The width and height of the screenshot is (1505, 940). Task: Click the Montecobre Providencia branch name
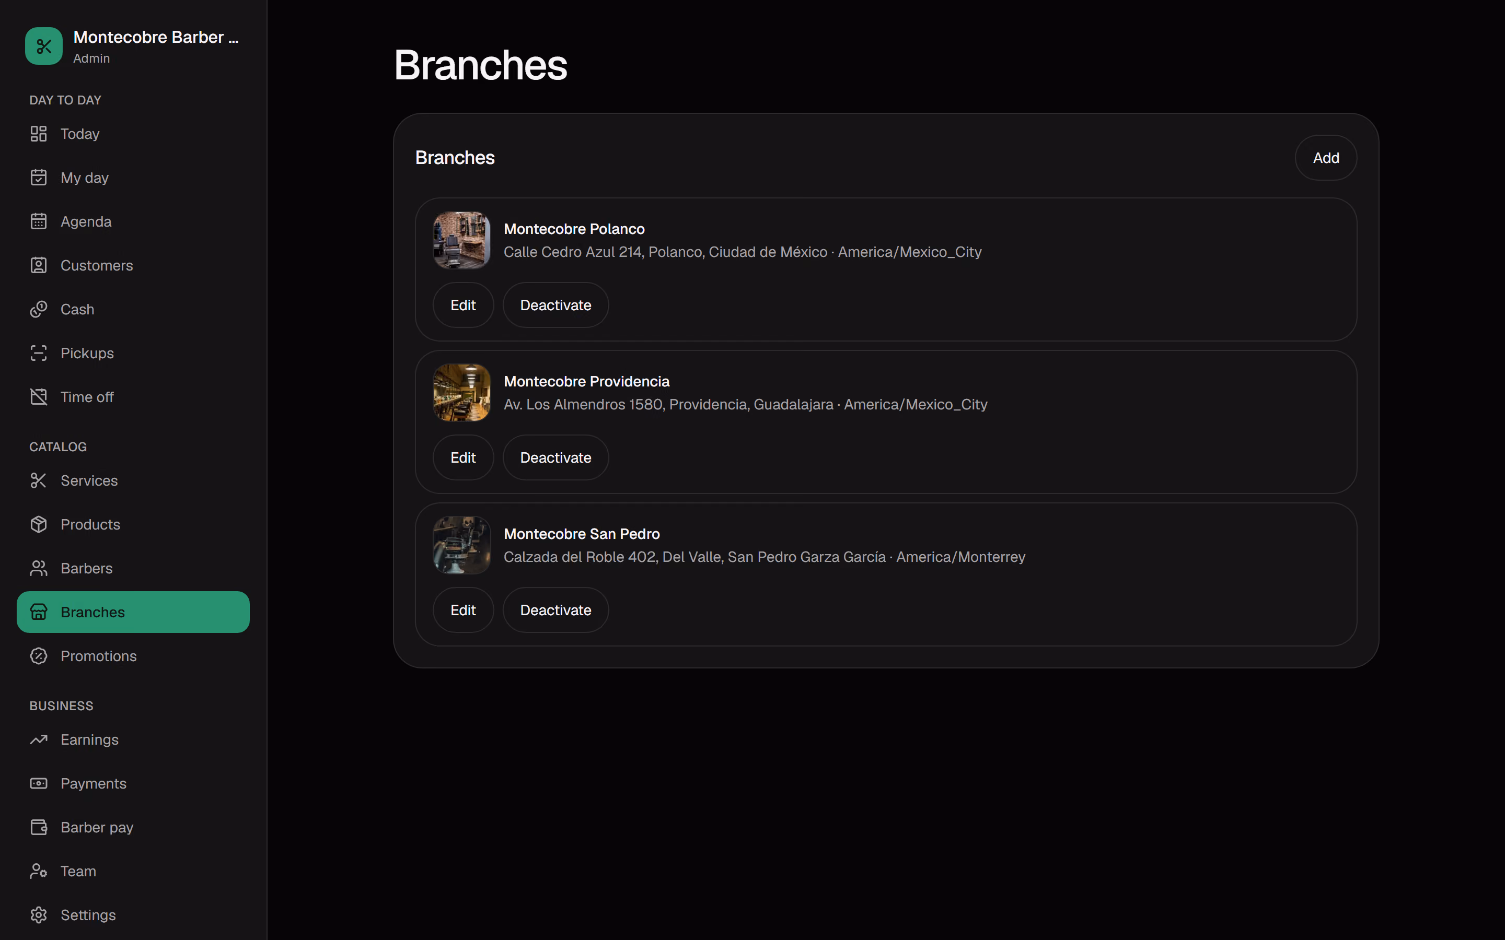pyautogui.click(x=586, y=381)
